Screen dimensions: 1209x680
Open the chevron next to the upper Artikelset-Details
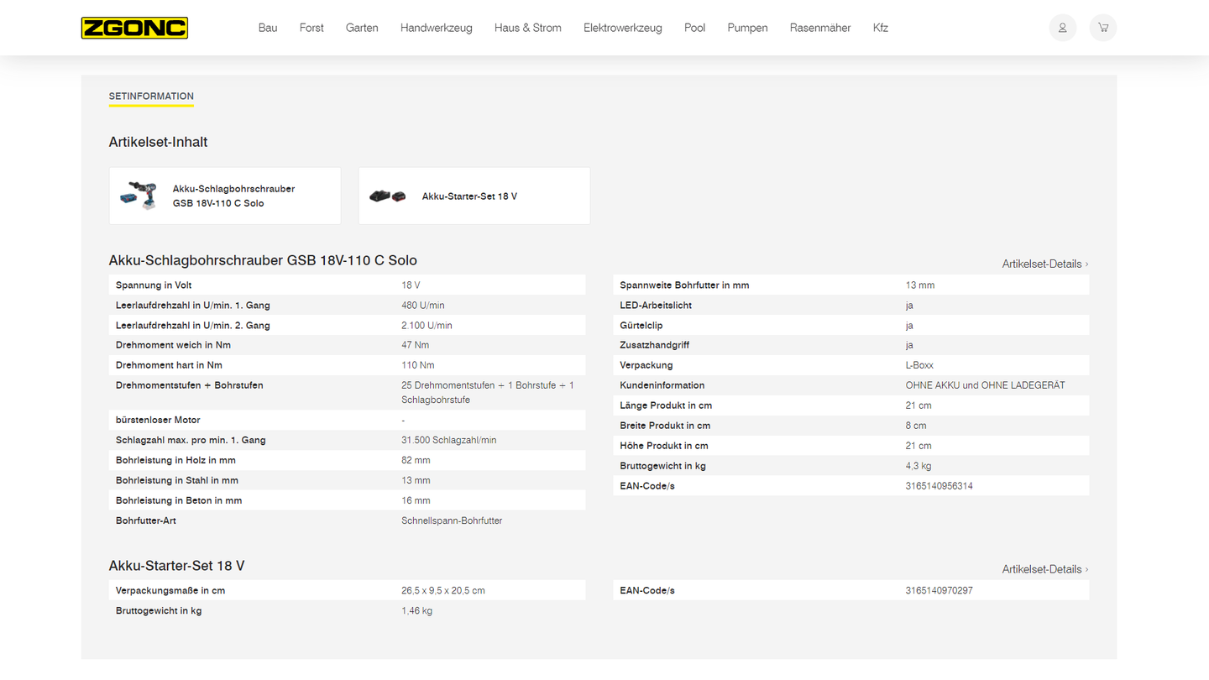[1085, 263]
